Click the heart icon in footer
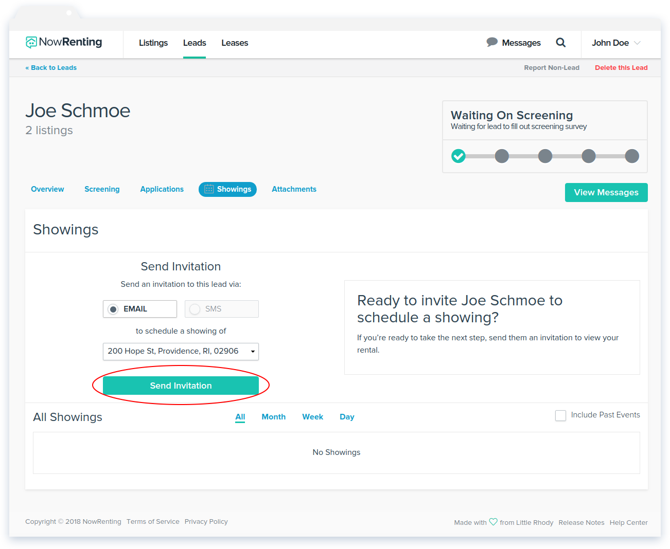 (x=493, y=522)
